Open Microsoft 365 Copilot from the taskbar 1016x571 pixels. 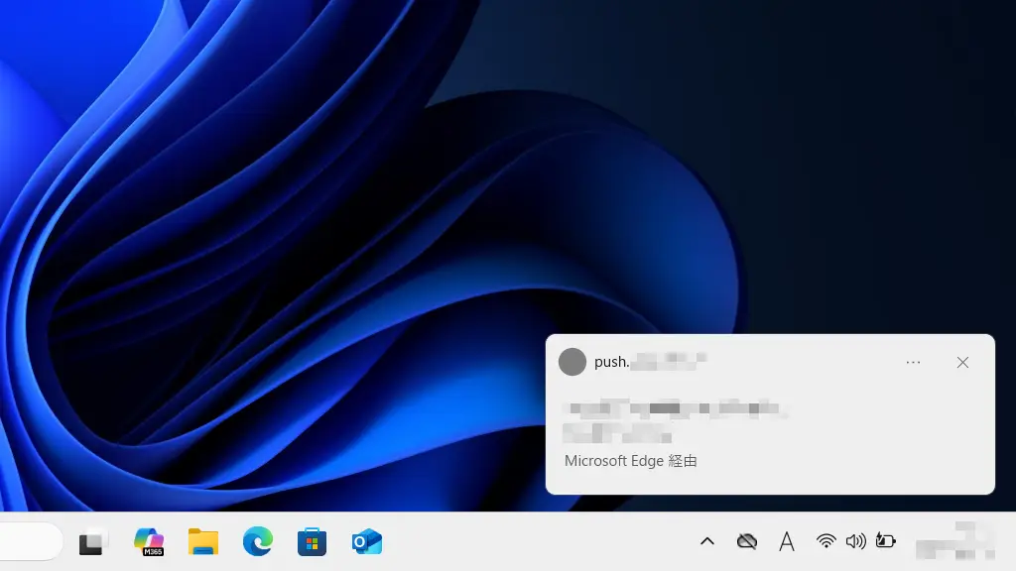149,541
